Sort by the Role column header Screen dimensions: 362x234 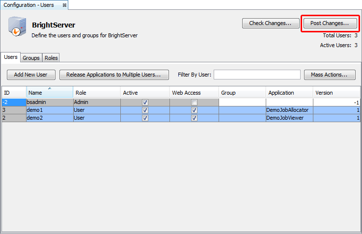[x=96, y=93]
